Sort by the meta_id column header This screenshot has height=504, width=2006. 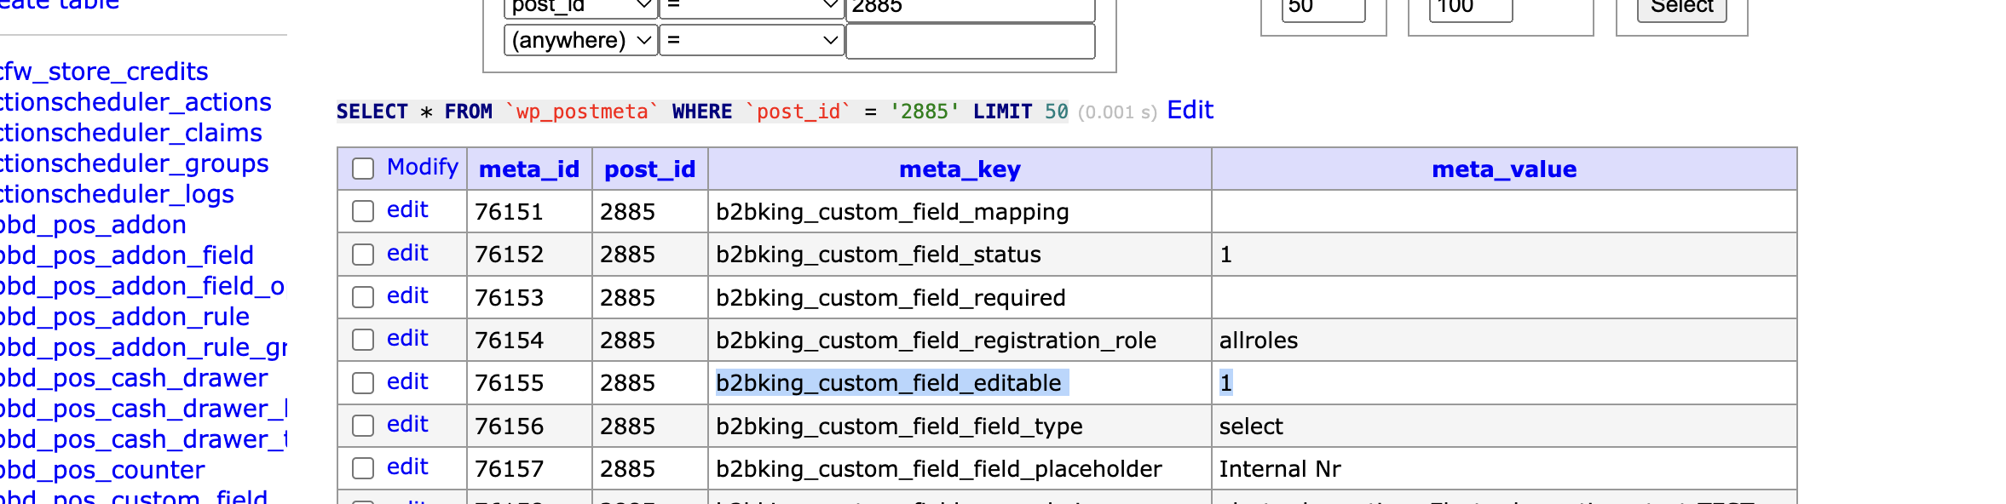tap(529, 169)
